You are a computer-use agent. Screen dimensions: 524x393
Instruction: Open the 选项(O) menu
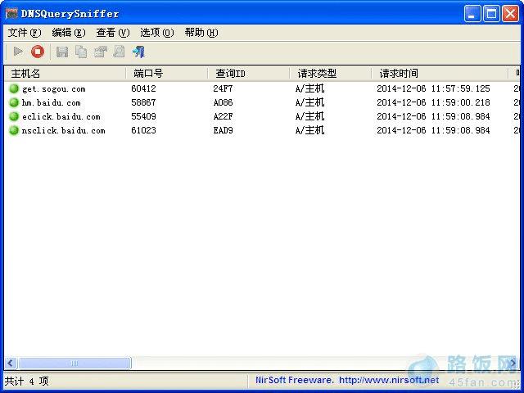click(x=156, y=33)
